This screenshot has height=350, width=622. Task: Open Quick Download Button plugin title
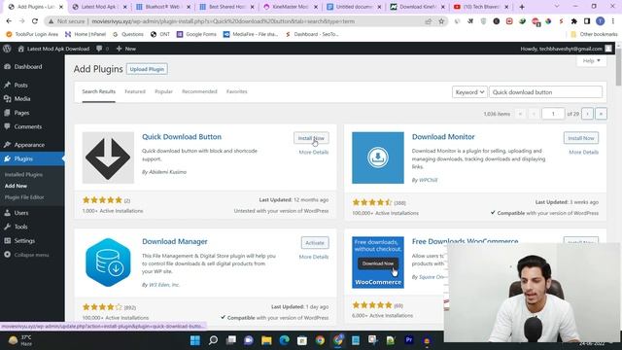182,136
